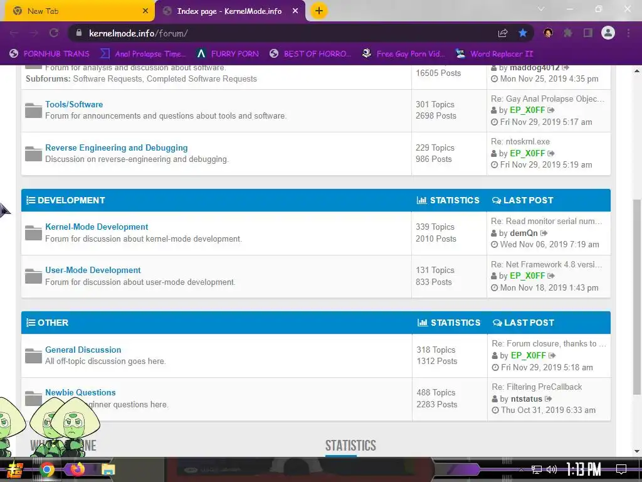Open the Windows Start button
Screen dimensions: 642x482
[x=14, y=469]
